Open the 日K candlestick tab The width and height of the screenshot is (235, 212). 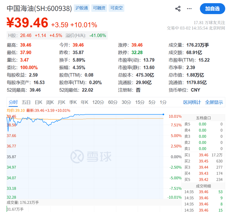point(38,102)
